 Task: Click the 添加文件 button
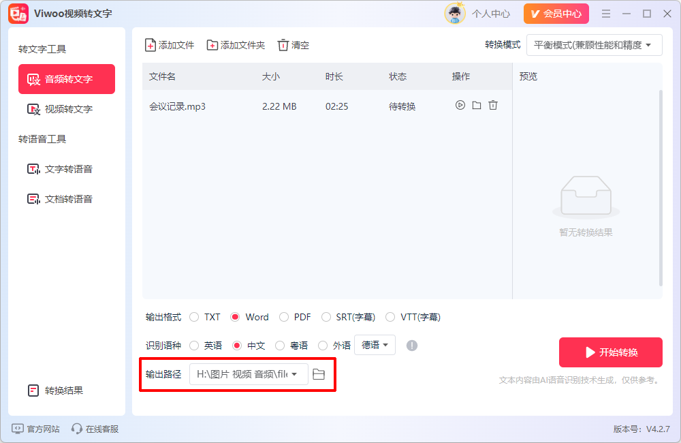pos(170,45)
